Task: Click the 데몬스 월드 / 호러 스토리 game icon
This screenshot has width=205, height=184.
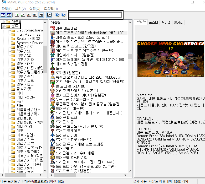Action: (x=53, y=37)
